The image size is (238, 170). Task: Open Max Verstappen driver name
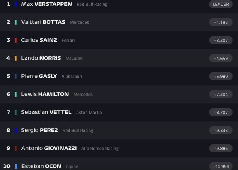tap(46, 4)
